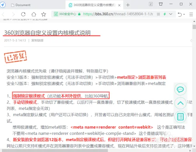
Task: Open the tab count indicator showing 2
Action: (x=151, y=4)
